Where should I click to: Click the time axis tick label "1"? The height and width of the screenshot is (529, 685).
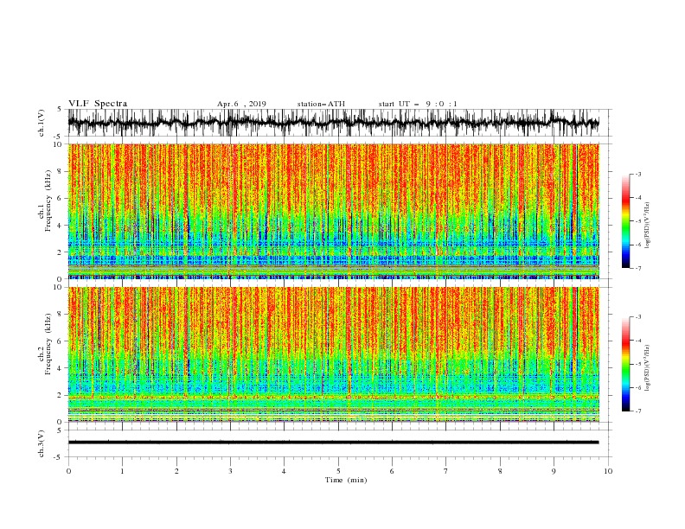123,471
